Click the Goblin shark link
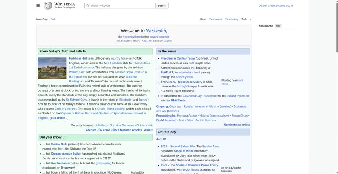This screenshot has height=174, width=338. tap(144, 125)
